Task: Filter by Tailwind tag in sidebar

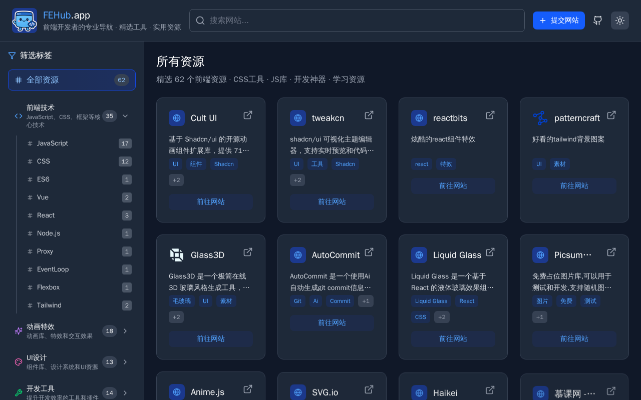Action: (80, 305)
